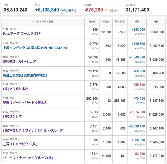
Task: Click current price 10,770
Action: click(x=93, y=44)
